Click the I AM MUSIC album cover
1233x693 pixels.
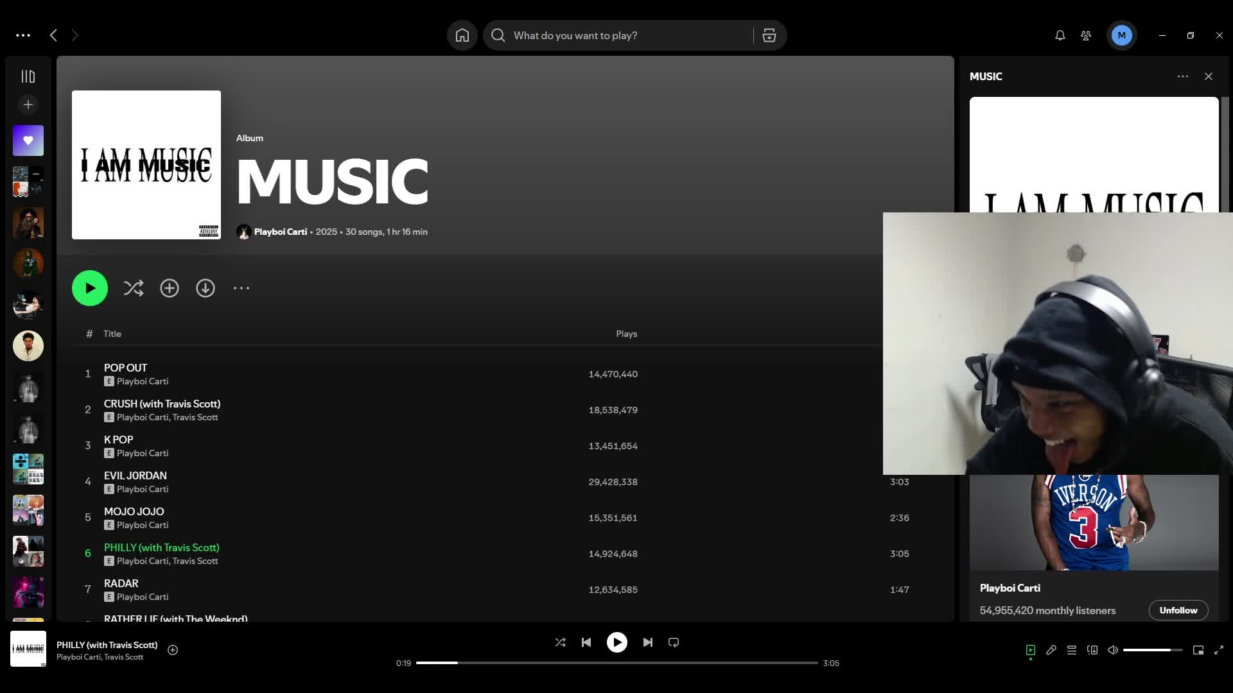(146, 165)
